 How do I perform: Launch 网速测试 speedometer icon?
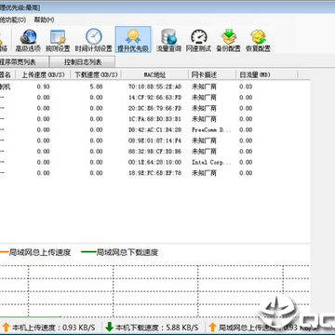[198, 40]
